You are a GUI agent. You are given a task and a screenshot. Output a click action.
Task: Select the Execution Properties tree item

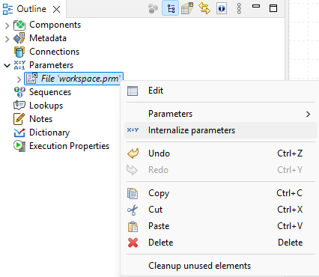(70, 146)
